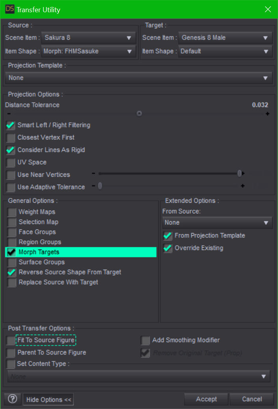Click the DS logo in title bar
This screenshot has height=409, width=278.
click(x=9, y=9)
